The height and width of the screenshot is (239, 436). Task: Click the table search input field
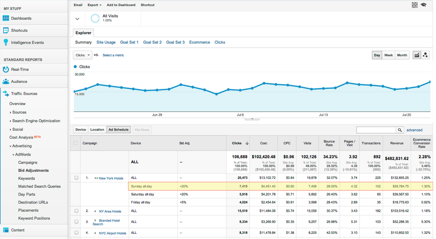pyautogui.click(x=376, y=130)
